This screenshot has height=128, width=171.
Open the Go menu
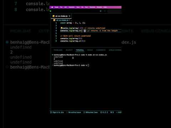pos(82,7)
